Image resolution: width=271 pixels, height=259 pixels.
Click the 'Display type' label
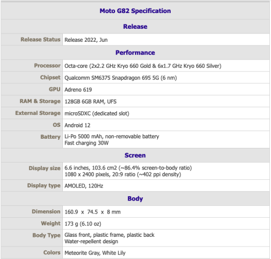[x=44, y=185]
